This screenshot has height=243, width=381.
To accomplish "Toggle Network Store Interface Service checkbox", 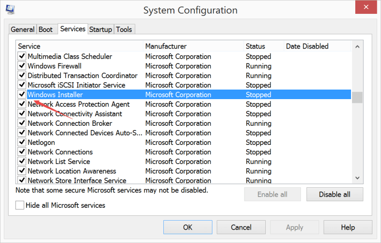I will click(x=22, y=180).
